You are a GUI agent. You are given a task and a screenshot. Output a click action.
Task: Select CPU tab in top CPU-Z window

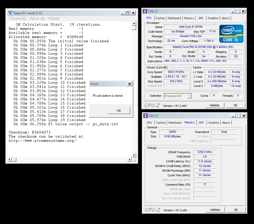[149, 18]
